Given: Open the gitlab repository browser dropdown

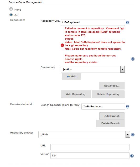Looking at the screenshot, I should (128, 134).
